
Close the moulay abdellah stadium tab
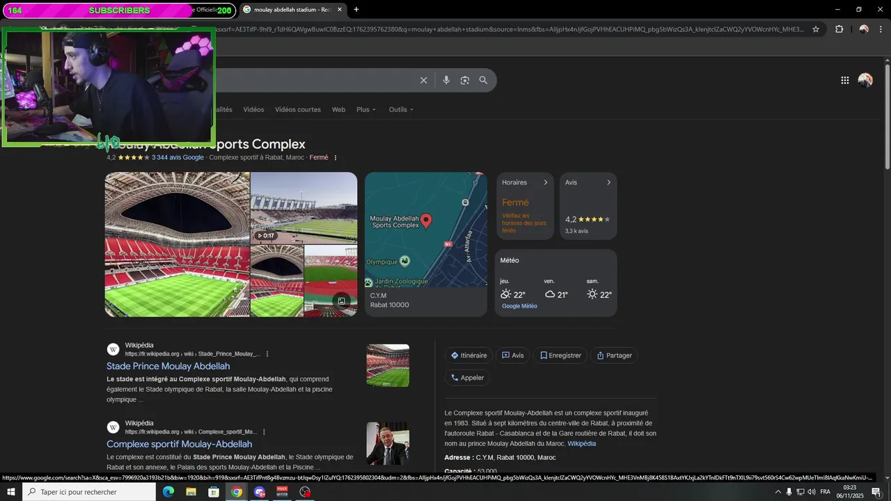tap(340, 10)
